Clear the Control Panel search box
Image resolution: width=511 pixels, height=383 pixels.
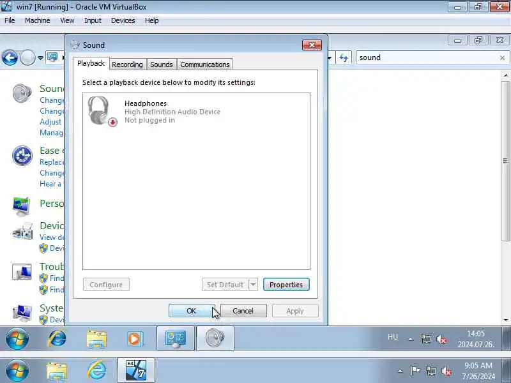[x=502, y=57]
